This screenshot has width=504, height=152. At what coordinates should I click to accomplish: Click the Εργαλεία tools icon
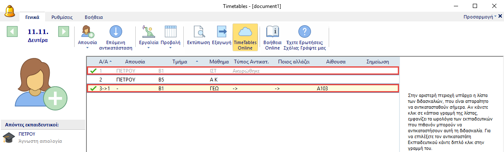[148, 32]
